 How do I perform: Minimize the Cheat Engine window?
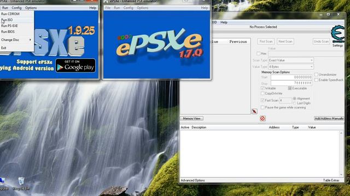[x=321, y=15]
